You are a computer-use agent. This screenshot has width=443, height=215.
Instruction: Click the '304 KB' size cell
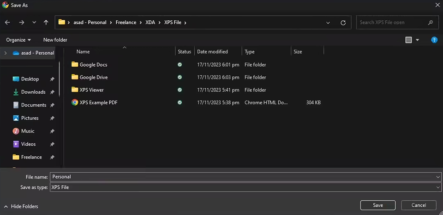(x=313, y=103)
